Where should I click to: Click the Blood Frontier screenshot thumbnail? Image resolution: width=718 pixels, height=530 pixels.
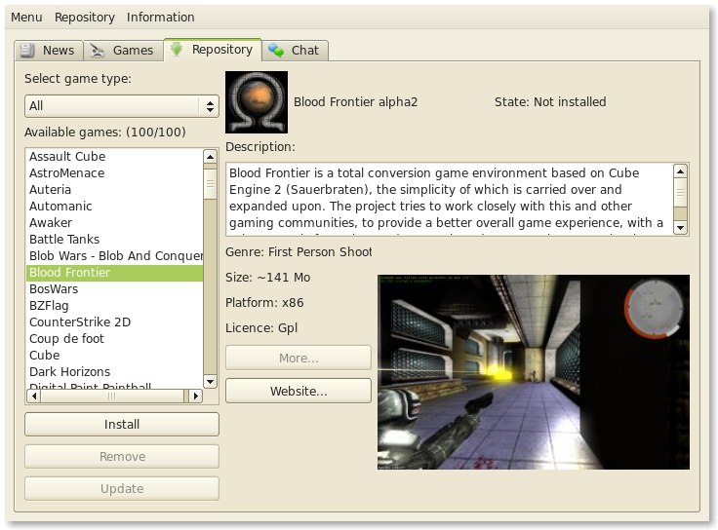pyautogui.click(x=534, y=372)
